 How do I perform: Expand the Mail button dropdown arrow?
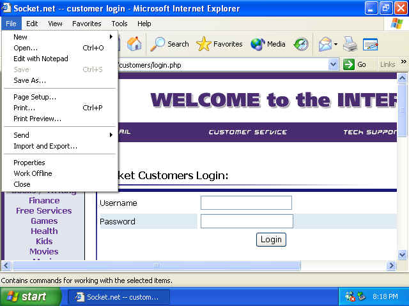336,44
